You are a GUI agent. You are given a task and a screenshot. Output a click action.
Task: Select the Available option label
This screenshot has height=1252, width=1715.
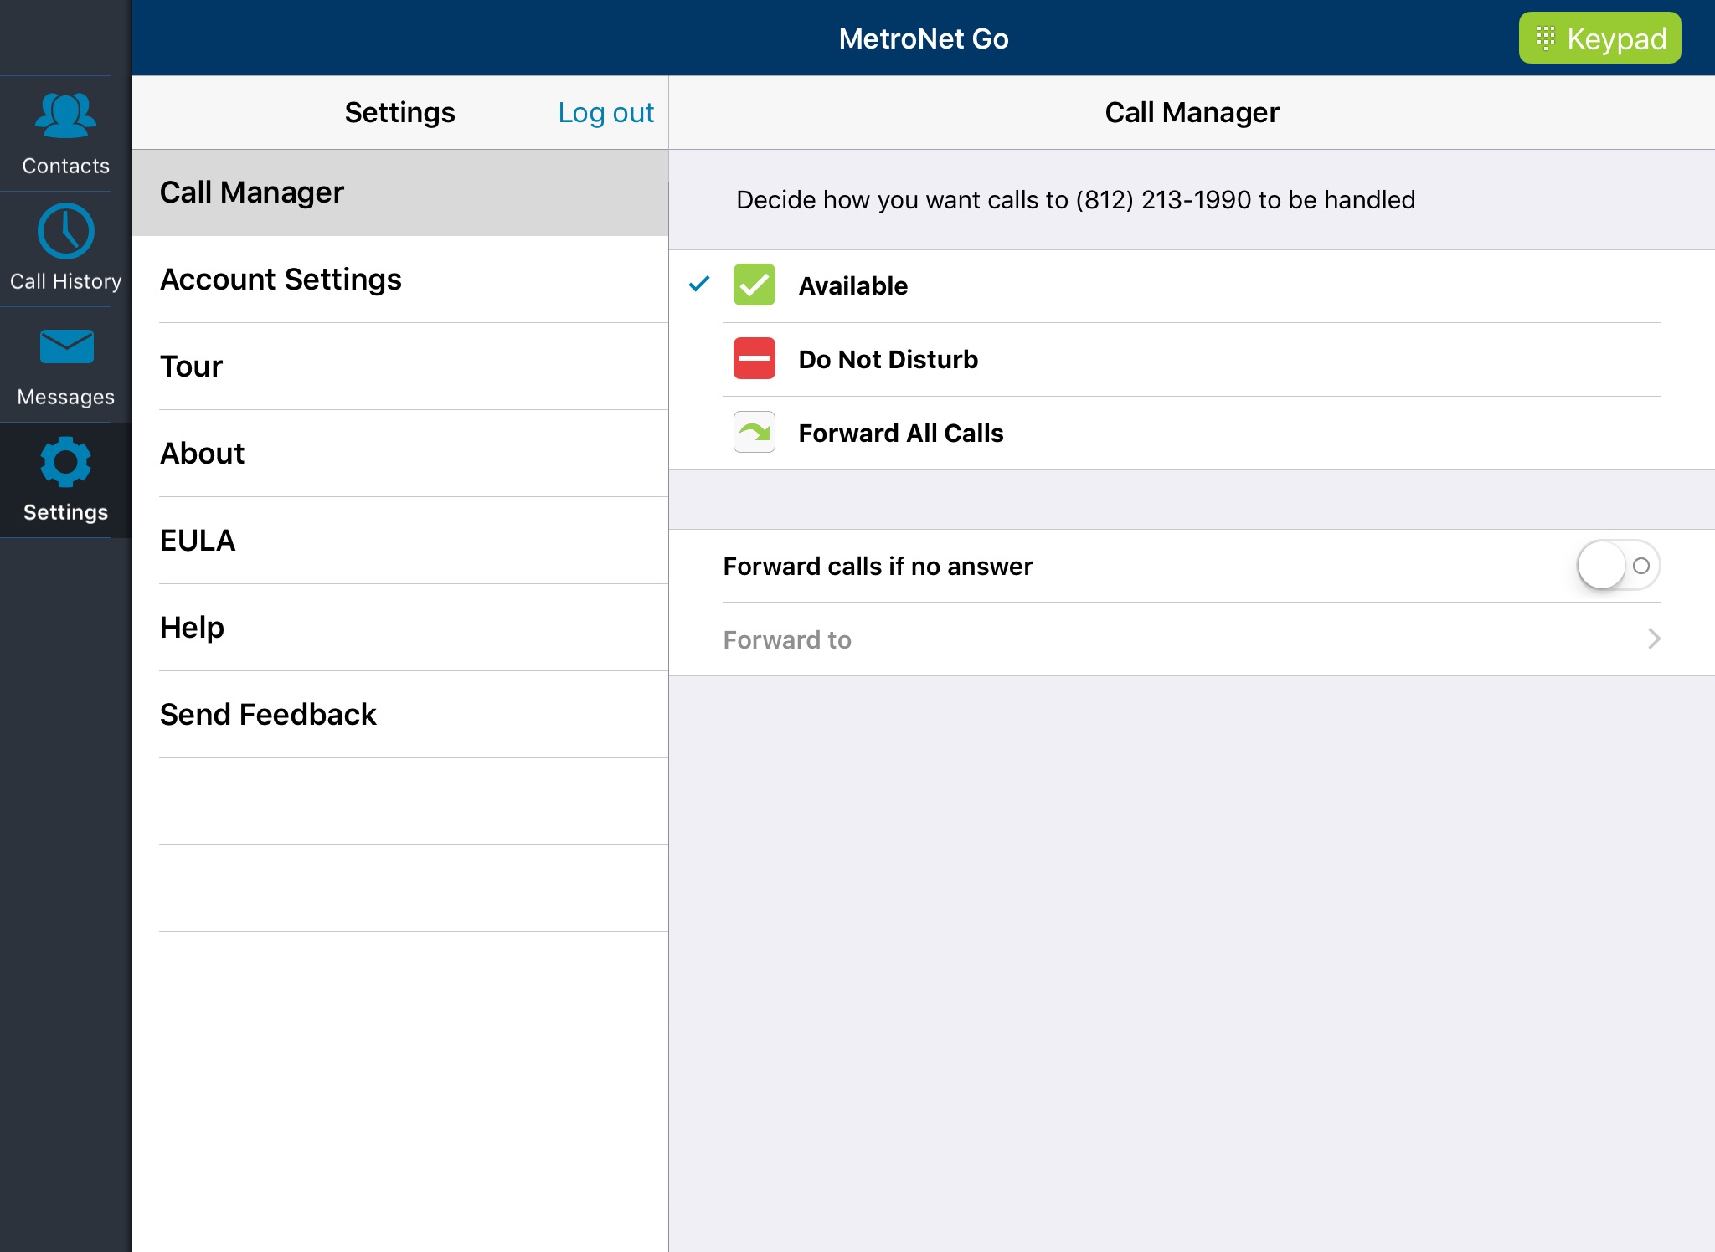852,286
